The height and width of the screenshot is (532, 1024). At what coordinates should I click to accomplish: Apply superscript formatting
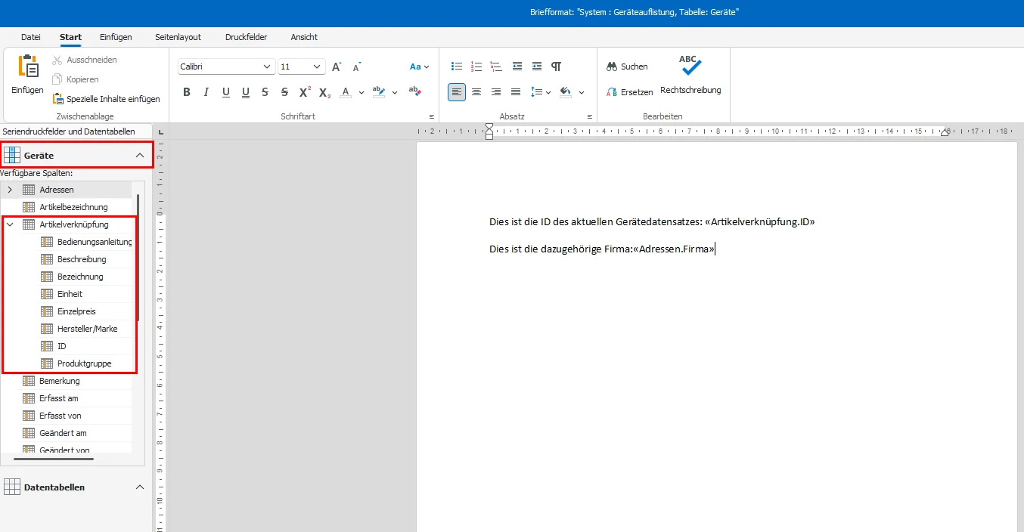(305, 92)
